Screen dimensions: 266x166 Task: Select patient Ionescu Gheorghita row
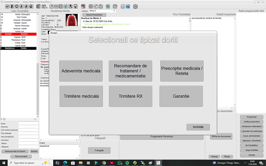18,20
